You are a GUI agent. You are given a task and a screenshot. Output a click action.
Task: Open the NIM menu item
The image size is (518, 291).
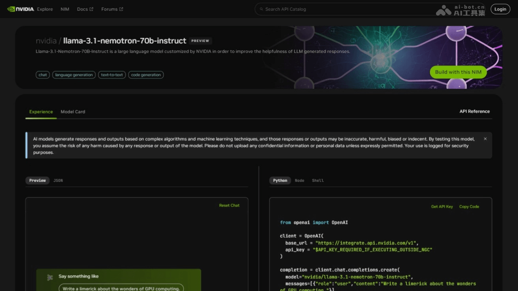point(65,9)
